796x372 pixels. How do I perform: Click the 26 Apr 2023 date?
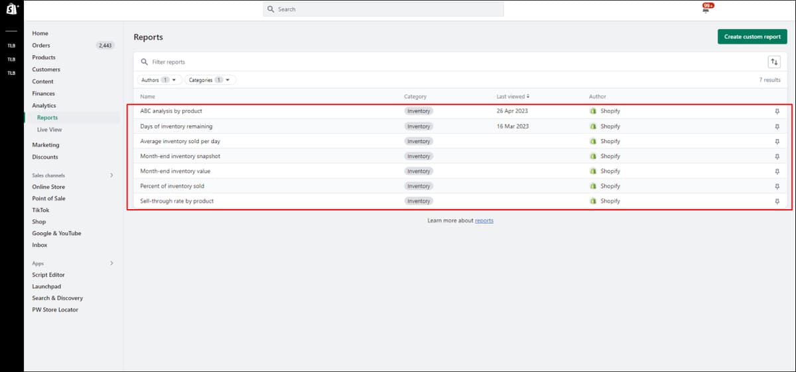pos(512,111)
